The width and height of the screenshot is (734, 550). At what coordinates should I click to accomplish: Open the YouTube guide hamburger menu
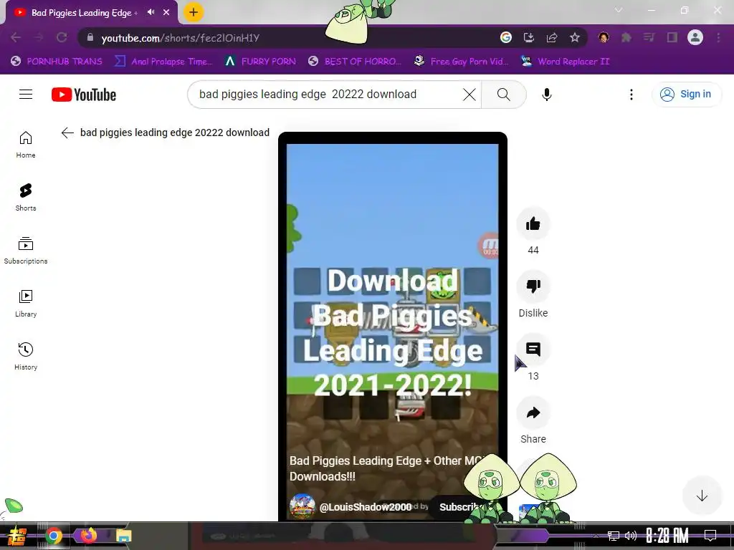coord(26,95)
